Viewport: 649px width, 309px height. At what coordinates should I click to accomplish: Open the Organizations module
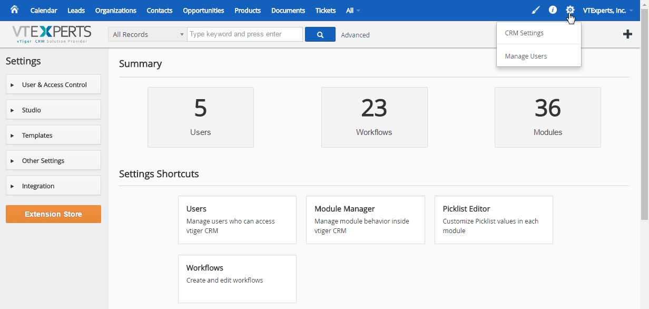pos(116,11)
